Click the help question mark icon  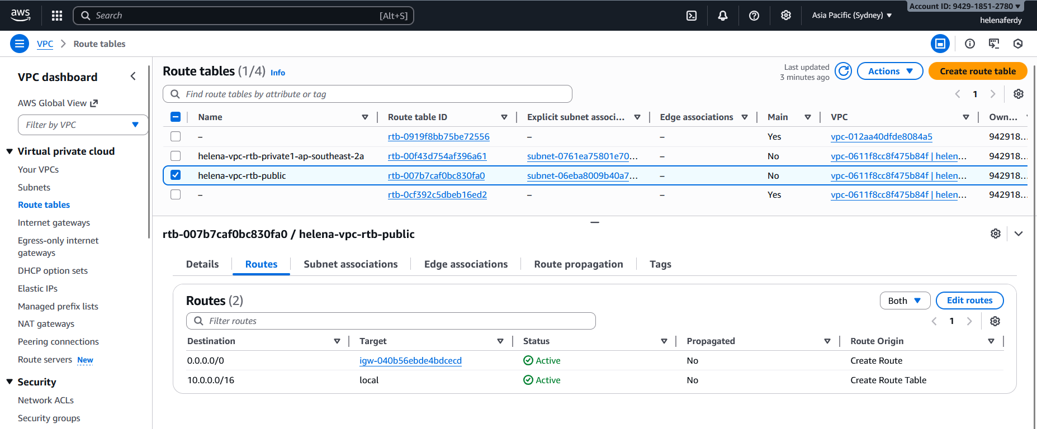tap(754, 16)
